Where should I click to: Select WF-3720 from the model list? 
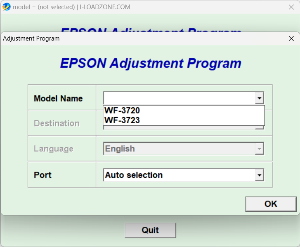(x=184, y=110)
